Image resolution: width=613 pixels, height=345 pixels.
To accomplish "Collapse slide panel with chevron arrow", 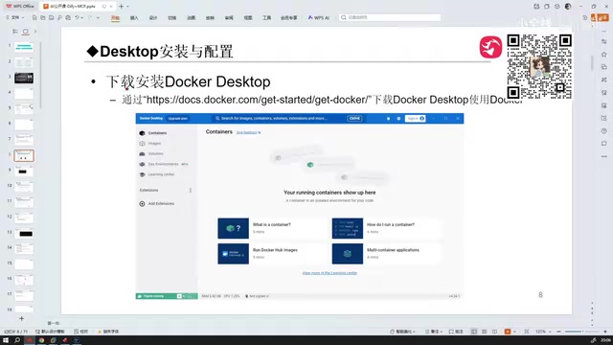I will (35, 32).
